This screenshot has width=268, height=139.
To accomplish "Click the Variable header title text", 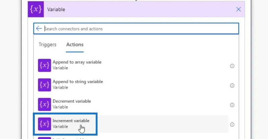I will click(56, 9).
